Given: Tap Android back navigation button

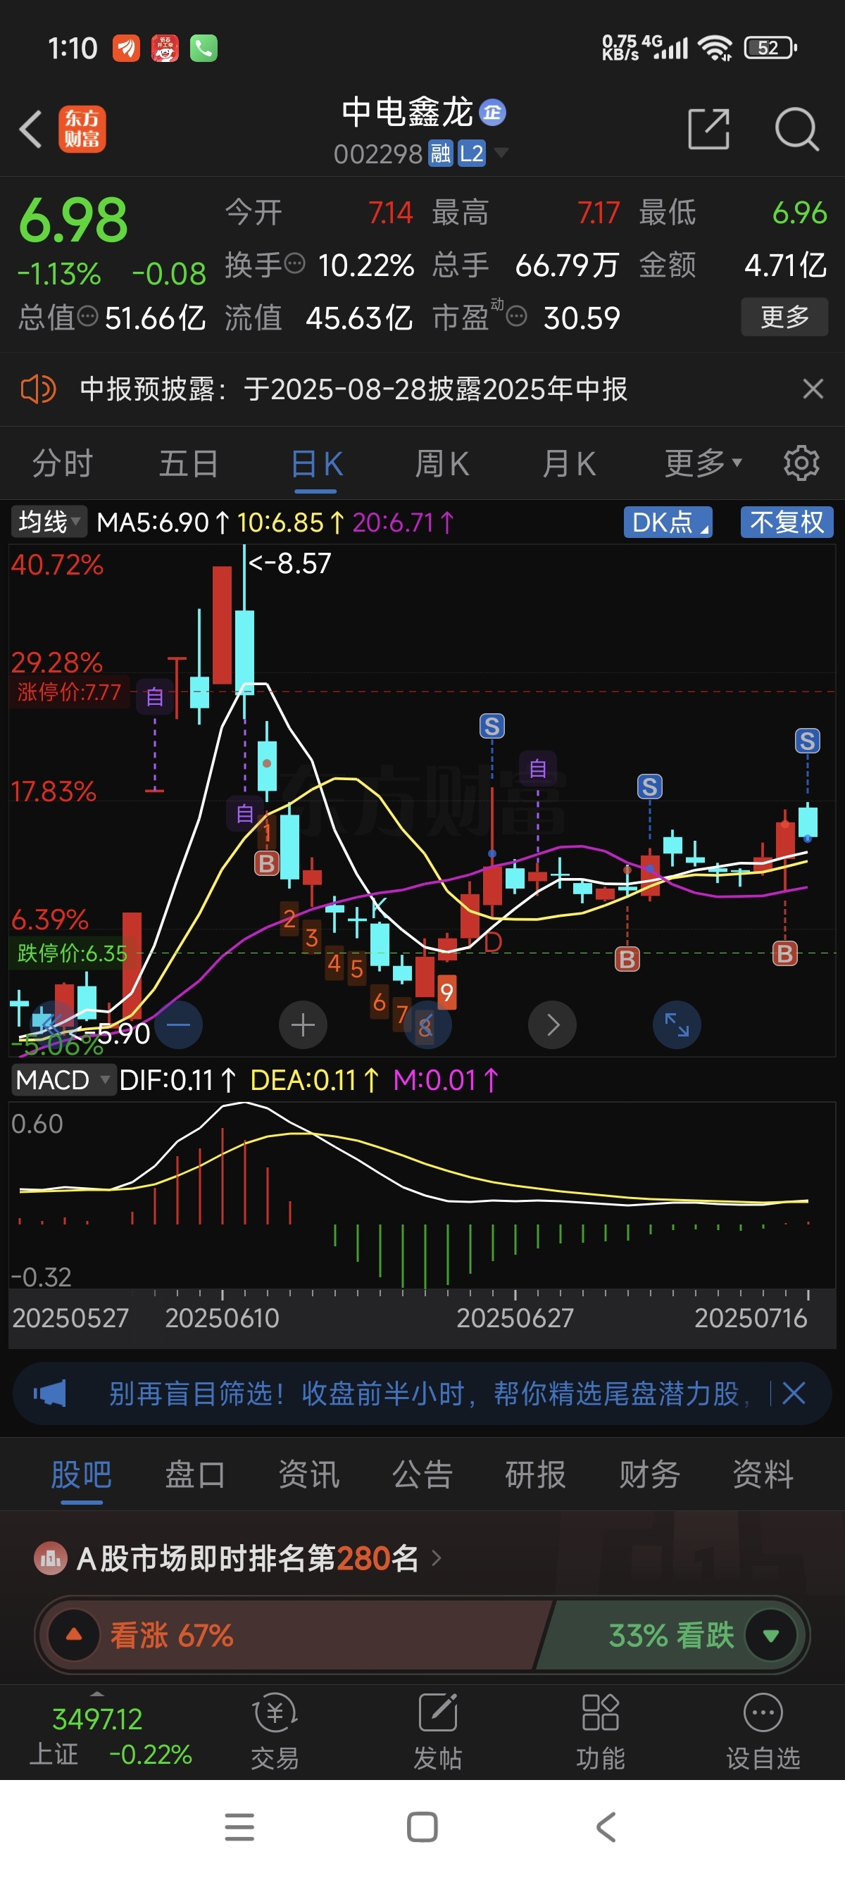Looking at the screenshot, I should (x=606, y=1826).
